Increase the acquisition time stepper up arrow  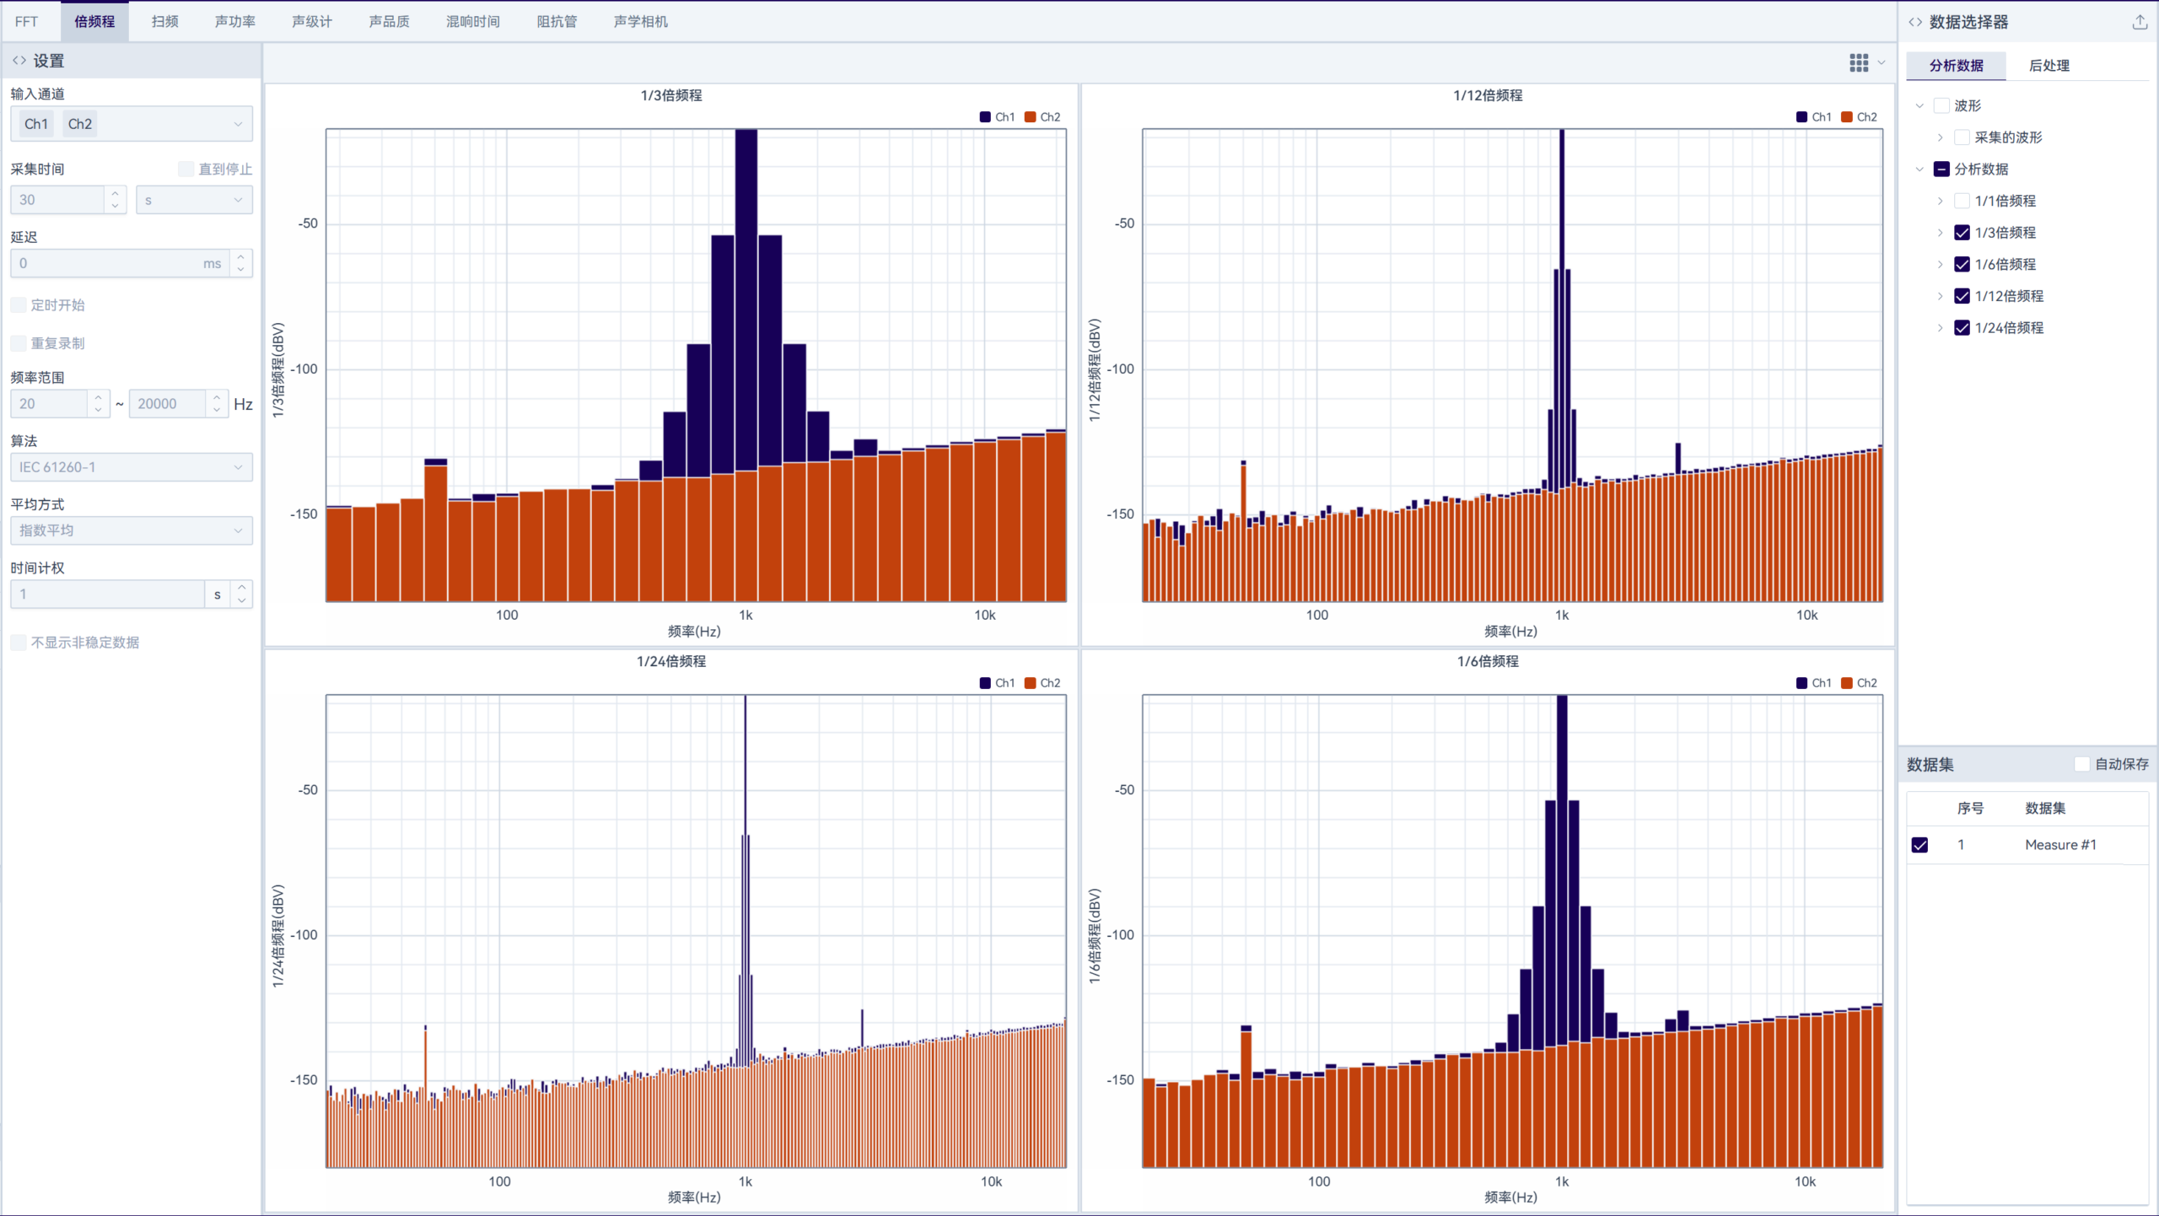pos(116,194)
